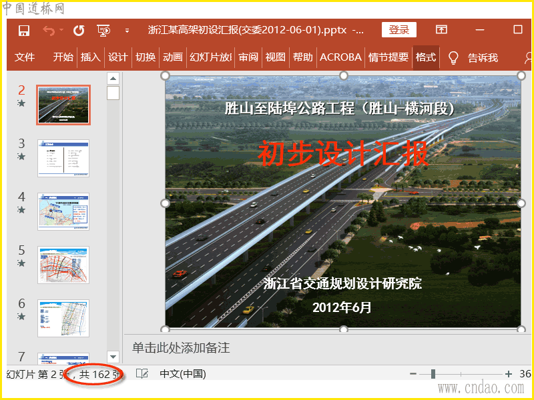Select slide 5 thumbnail
The width and height of the screenshot is (534, 400).
63,265
